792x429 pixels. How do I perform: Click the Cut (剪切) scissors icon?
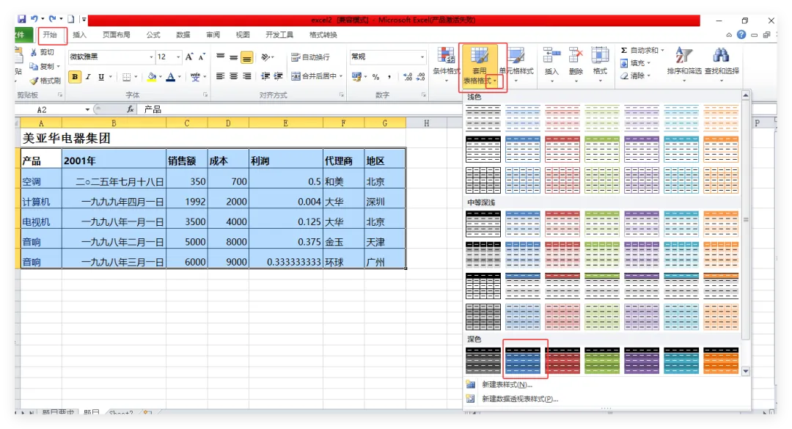pos(33,52)
